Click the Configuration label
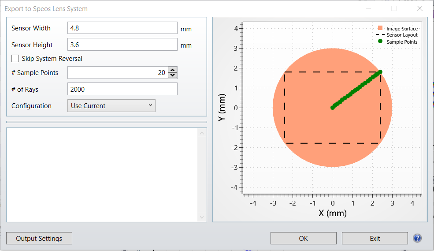The image size is (434, 251). click(32, 106)
